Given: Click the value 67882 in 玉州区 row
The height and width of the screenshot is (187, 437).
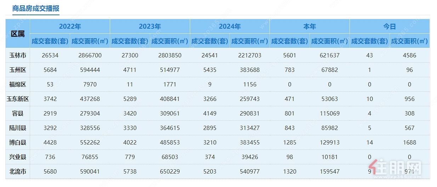Looking at the screenshot, I should click(330, 70).
